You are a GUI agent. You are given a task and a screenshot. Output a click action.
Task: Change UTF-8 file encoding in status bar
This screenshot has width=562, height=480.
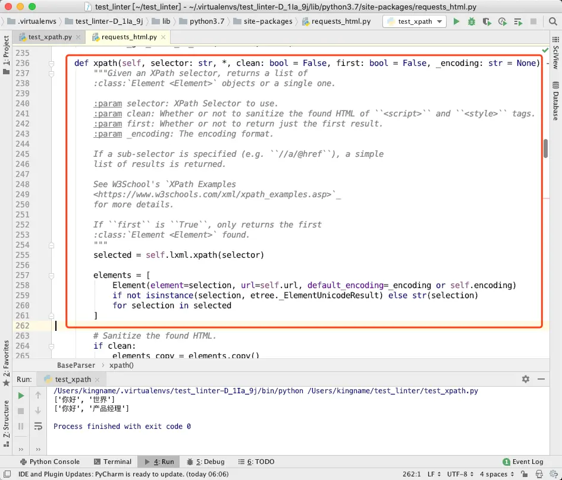[460, 474]
